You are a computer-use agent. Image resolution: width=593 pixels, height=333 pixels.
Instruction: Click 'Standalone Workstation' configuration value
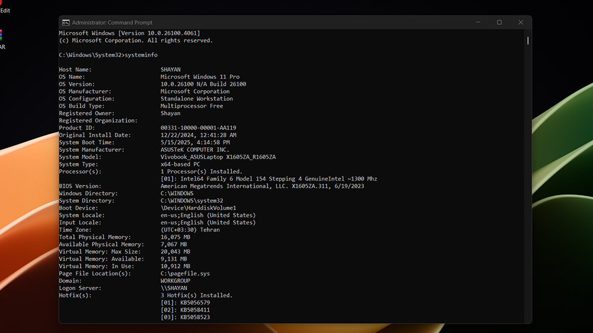(197, 98)
